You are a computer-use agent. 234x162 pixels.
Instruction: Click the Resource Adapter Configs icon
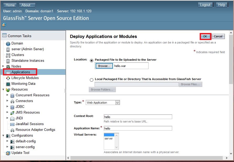(x=12, y=130)
